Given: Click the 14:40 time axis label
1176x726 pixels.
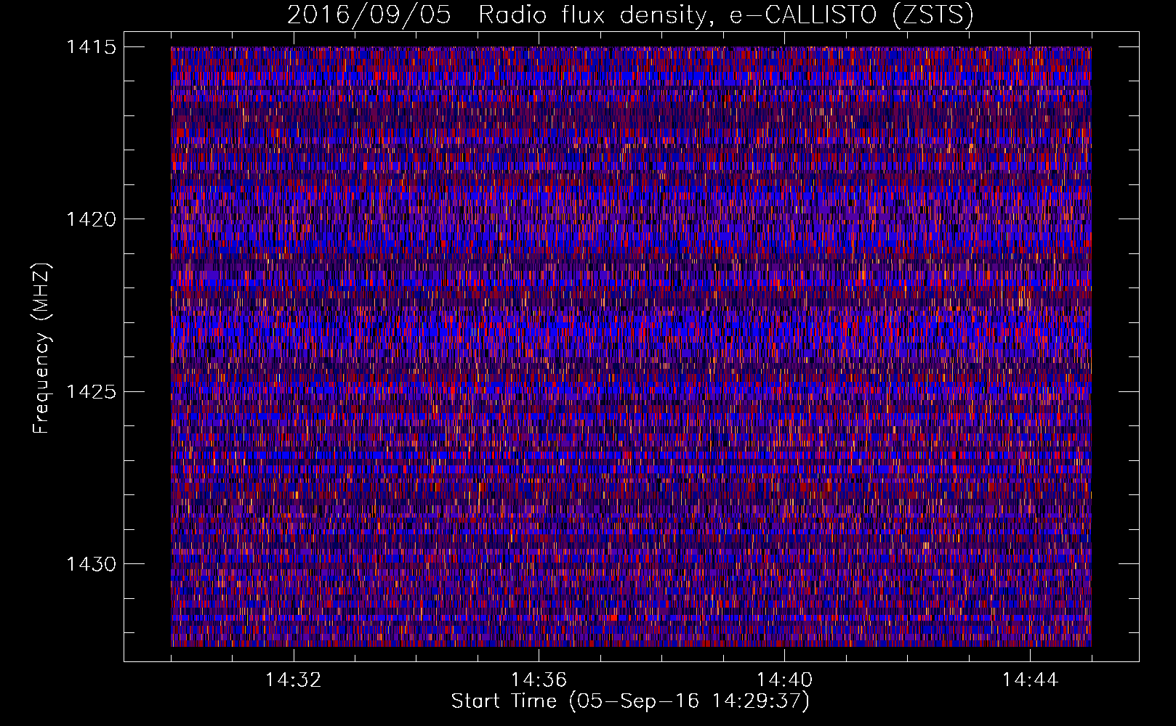Looking at the screenshot, I should [x=785, y=680].
